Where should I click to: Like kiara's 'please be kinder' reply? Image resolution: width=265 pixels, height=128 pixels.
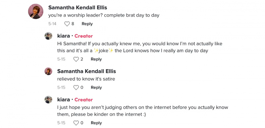coord(76,123)
